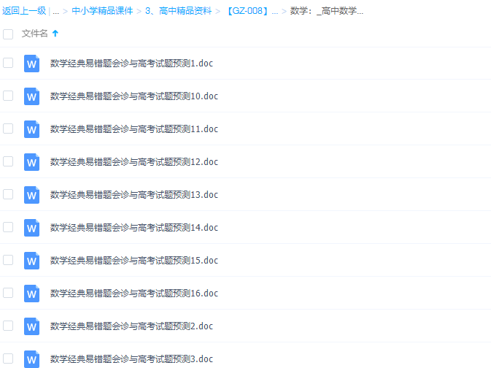
Task: Click Word icon for 数学经典易错题会诊与高考试题预测1.doc
Action: (x=31, y=64)
